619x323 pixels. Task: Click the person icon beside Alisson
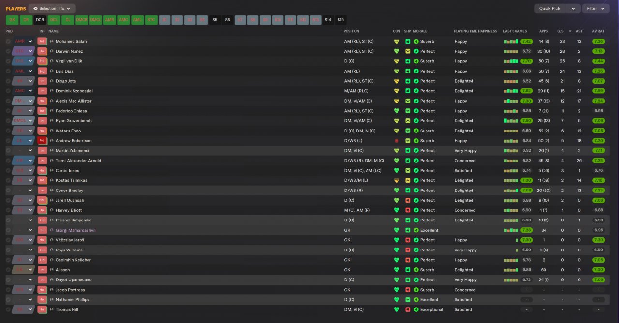(52, 270)
